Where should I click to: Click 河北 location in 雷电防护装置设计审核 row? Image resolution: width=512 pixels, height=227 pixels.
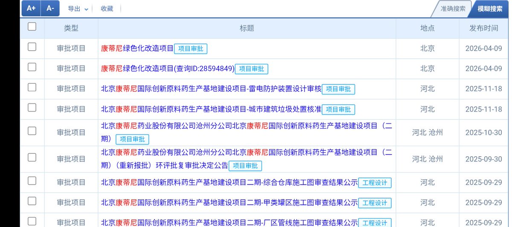tap(428, 89)
